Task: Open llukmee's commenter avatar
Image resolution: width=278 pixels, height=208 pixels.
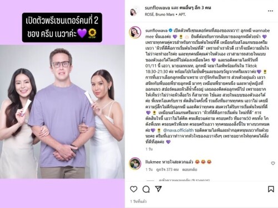Action: 135,163
